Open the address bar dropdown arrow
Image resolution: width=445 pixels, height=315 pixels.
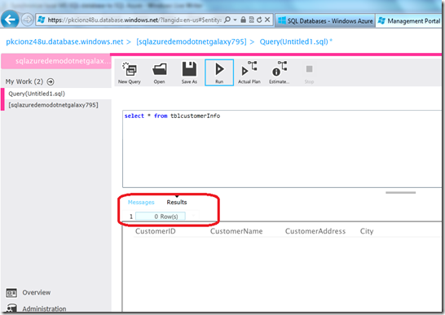235,20
